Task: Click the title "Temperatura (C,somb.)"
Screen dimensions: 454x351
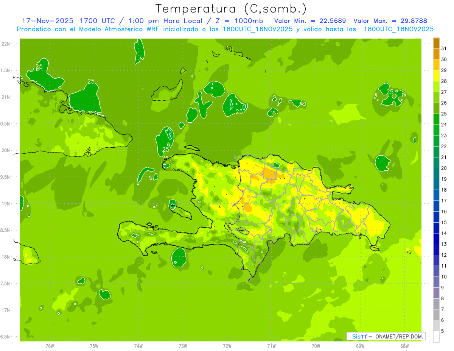Action: 231,9
